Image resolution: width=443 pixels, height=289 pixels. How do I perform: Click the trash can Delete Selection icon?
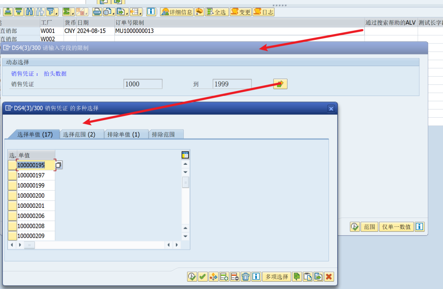(x=246, y=277)
